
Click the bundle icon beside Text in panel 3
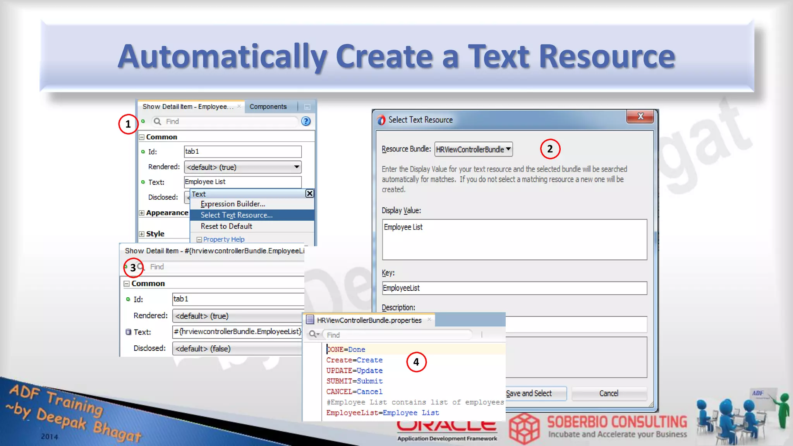[128, 332]
